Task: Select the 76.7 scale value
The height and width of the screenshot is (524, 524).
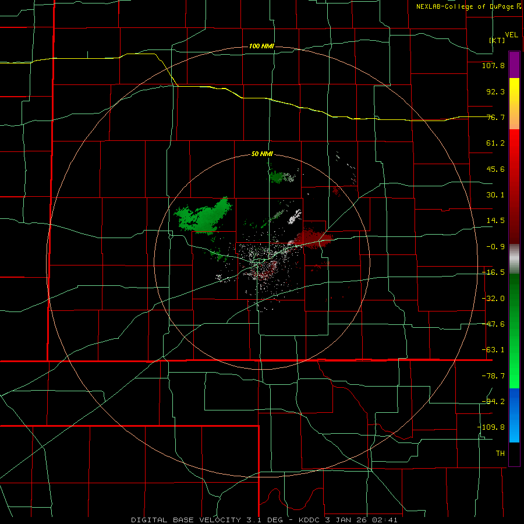Action: (495, 117)
